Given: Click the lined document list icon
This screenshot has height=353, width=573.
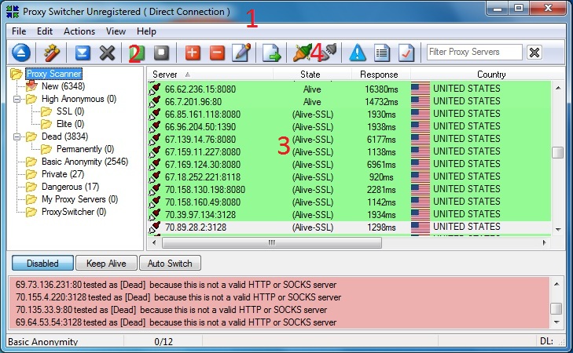Looking at the screenshot, I should click(x=382, y=53).
